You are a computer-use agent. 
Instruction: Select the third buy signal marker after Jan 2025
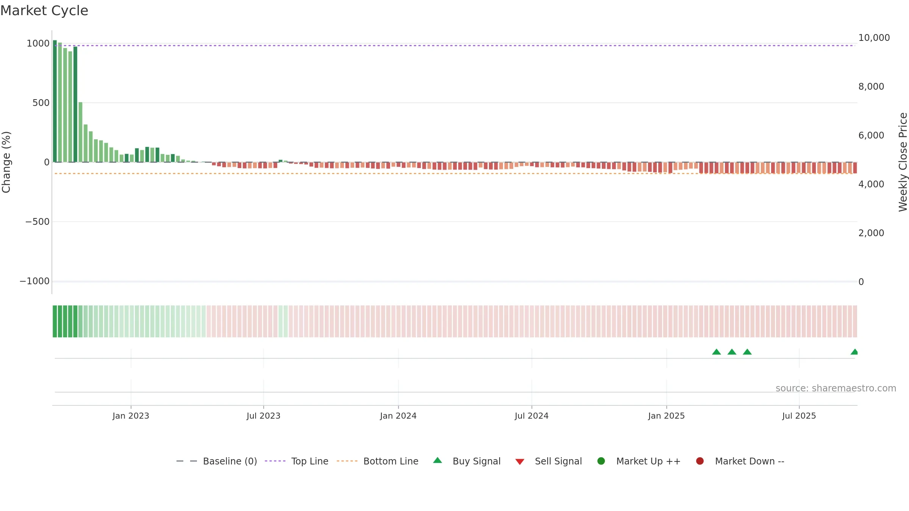[747, 352]
